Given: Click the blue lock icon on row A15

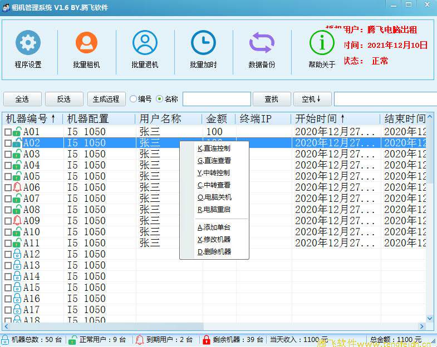Looking at the screenshot, I should (17, 287).
